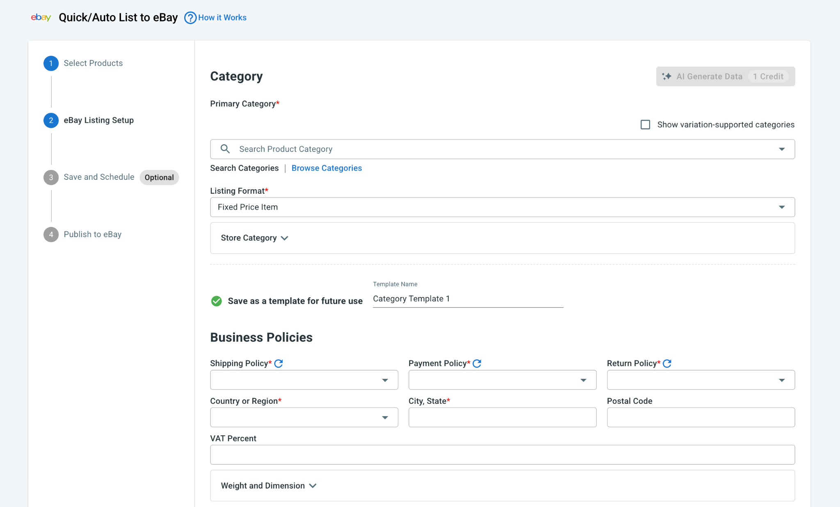Click AI Generate Data button
The width and height of the screenshot is (840, 507).
(x=725, y=76)
